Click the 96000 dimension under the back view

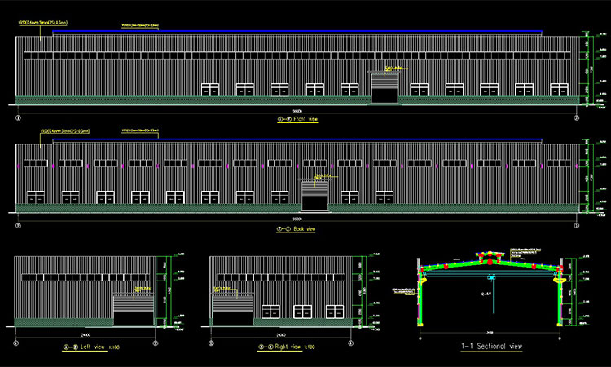[x=297, y=219]
